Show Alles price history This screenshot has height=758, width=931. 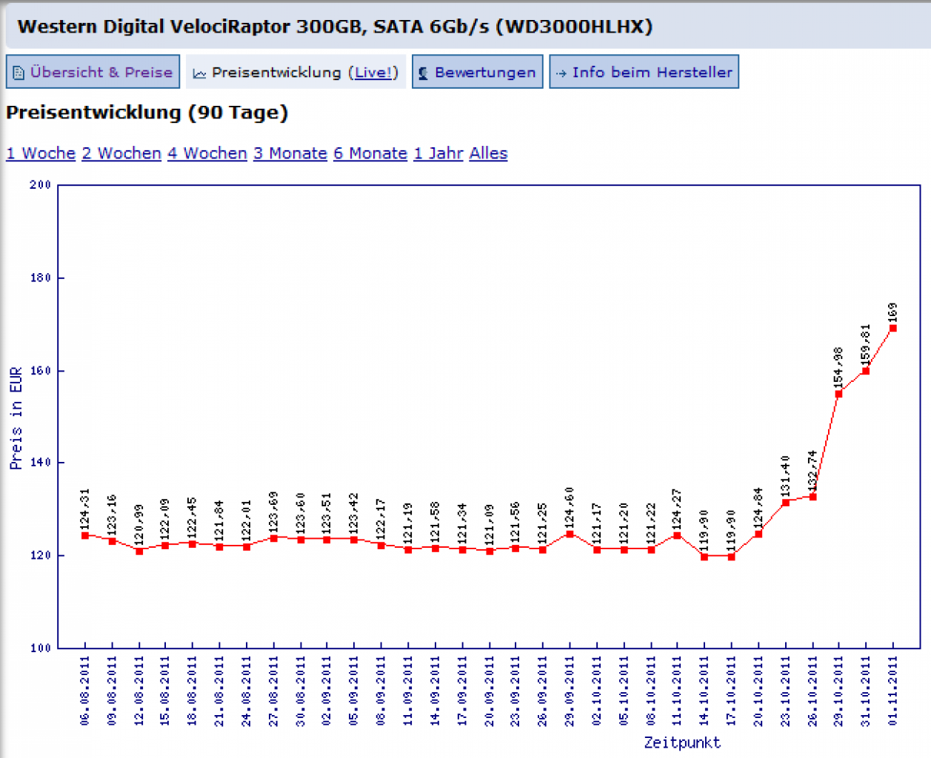[488, 153]
